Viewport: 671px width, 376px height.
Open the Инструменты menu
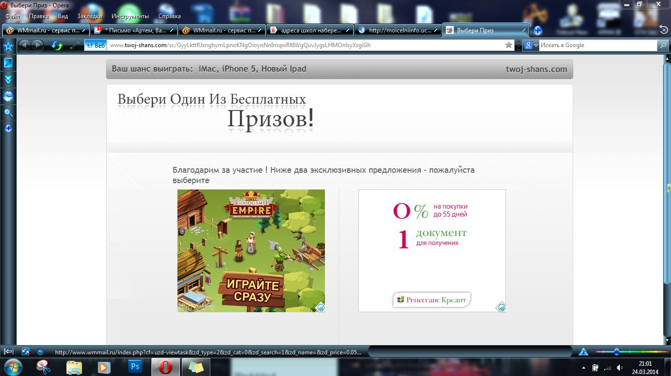point(130,16)
